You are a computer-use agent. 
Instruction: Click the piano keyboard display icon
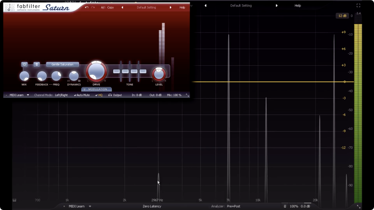(14, 200)
